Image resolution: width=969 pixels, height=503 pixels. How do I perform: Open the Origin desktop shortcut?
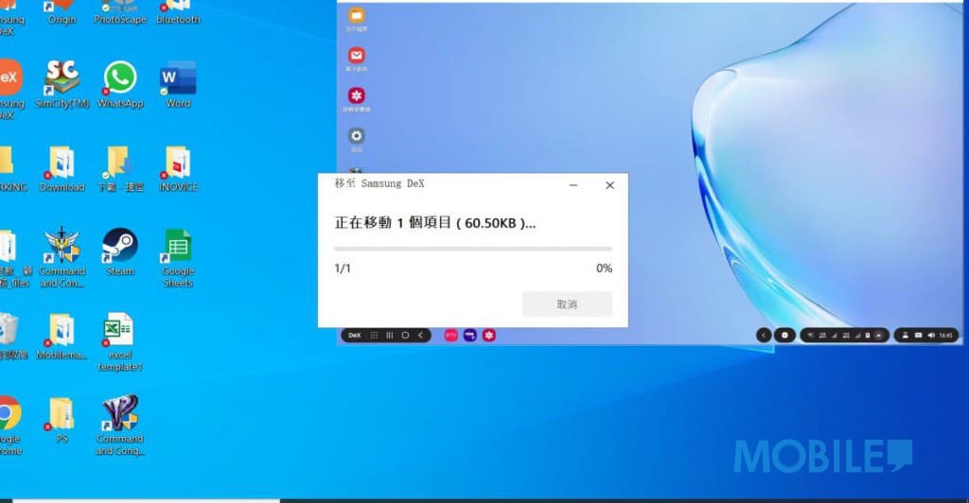62,12
